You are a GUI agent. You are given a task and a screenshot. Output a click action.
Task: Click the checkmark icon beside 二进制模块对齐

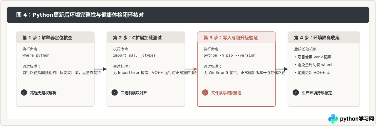point(115,93)
